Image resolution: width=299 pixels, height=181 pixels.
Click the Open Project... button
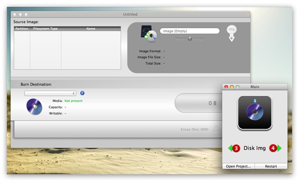238,166
